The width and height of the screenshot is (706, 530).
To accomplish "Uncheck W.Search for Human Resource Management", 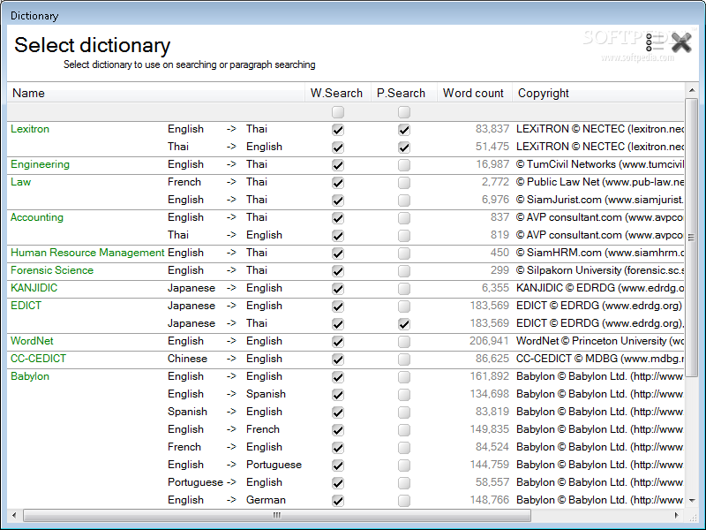I will coord(338,254).
